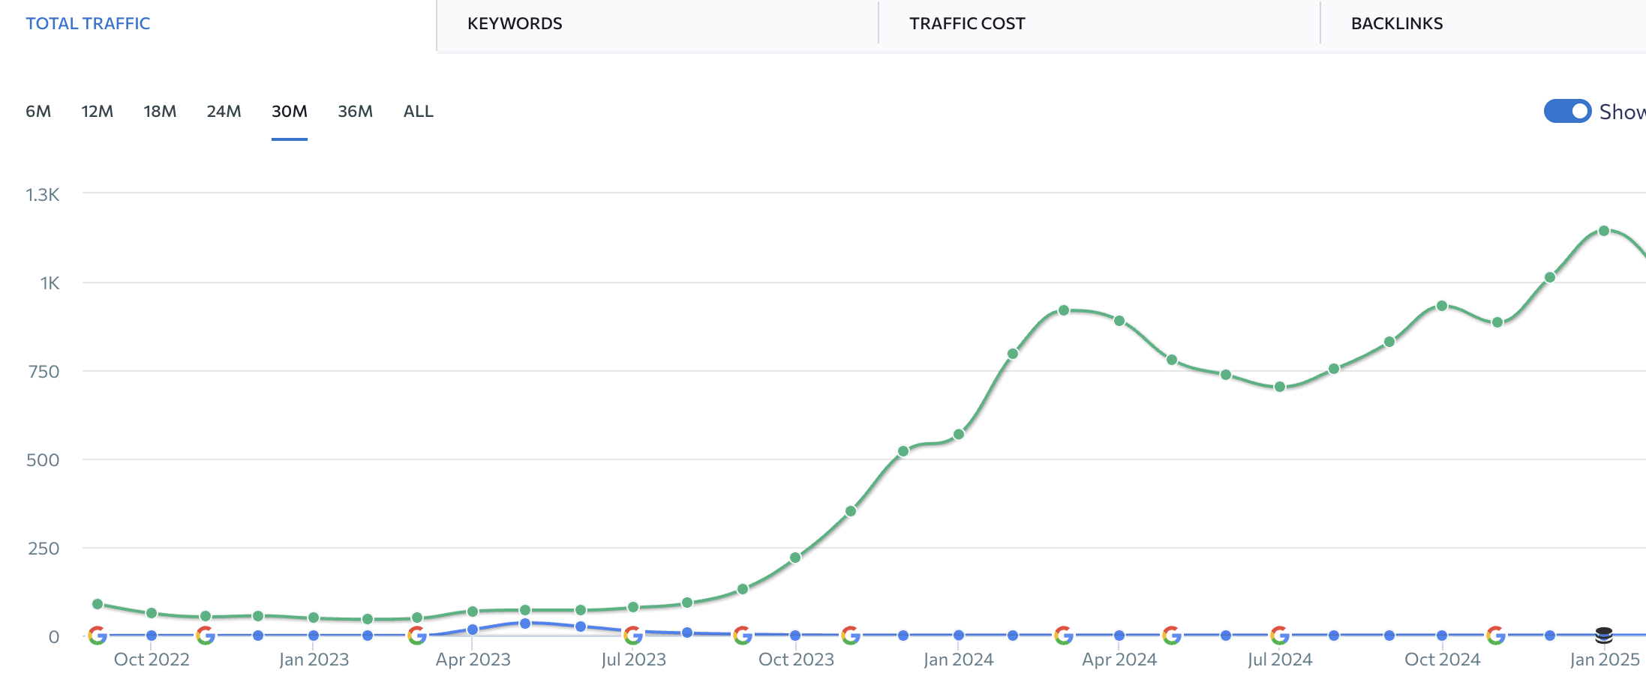Click the blue data point peak after Apr 2023
This screenshot has height=673, width=1646.
[525, 624]
